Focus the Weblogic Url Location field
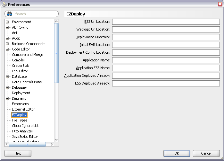Image resolution: width=224 pixels, height=161 pixels. pyautogui.click(x=166, y=29)
